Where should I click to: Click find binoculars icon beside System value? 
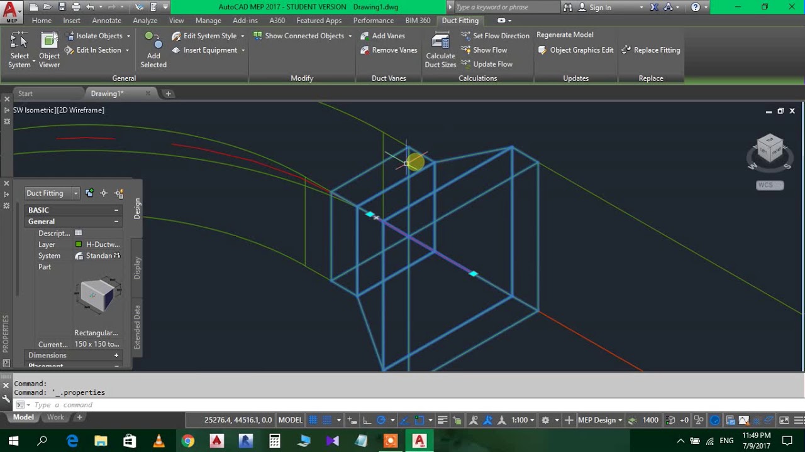tap(117, 256)
